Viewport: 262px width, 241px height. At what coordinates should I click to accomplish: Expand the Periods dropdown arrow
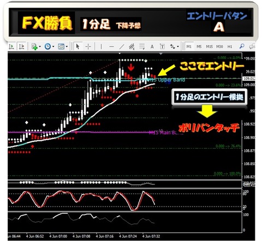click(53, 46)
